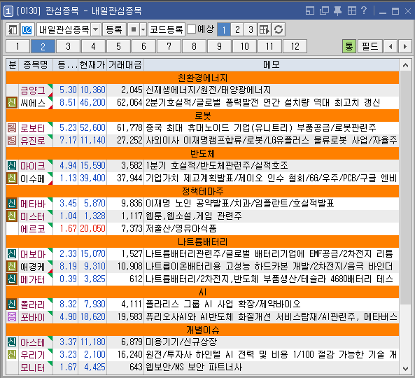This screenshot has height=378, width=415.
Task: Click the 신 badge on 아스테 row
Action: (12, 342)
